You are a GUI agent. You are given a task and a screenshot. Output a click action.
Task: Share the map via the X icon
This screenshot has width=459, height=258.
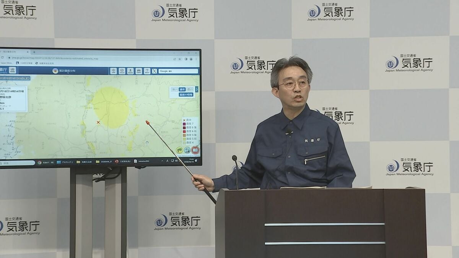click(155, 71)
